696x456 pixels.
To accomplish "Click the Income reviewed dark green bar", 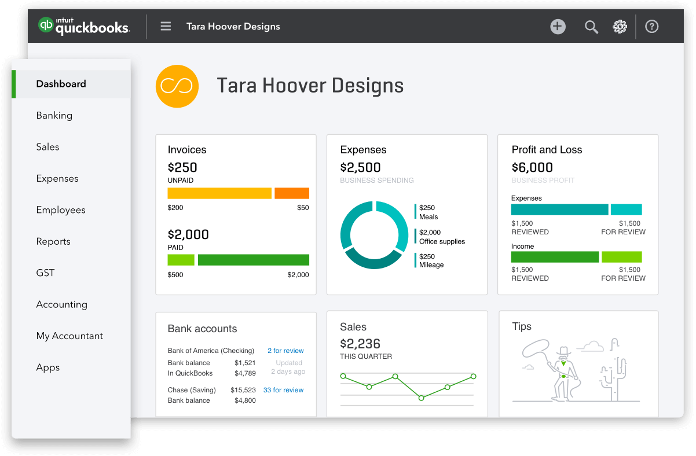I will pyautogui.click(x=555, y=257).
